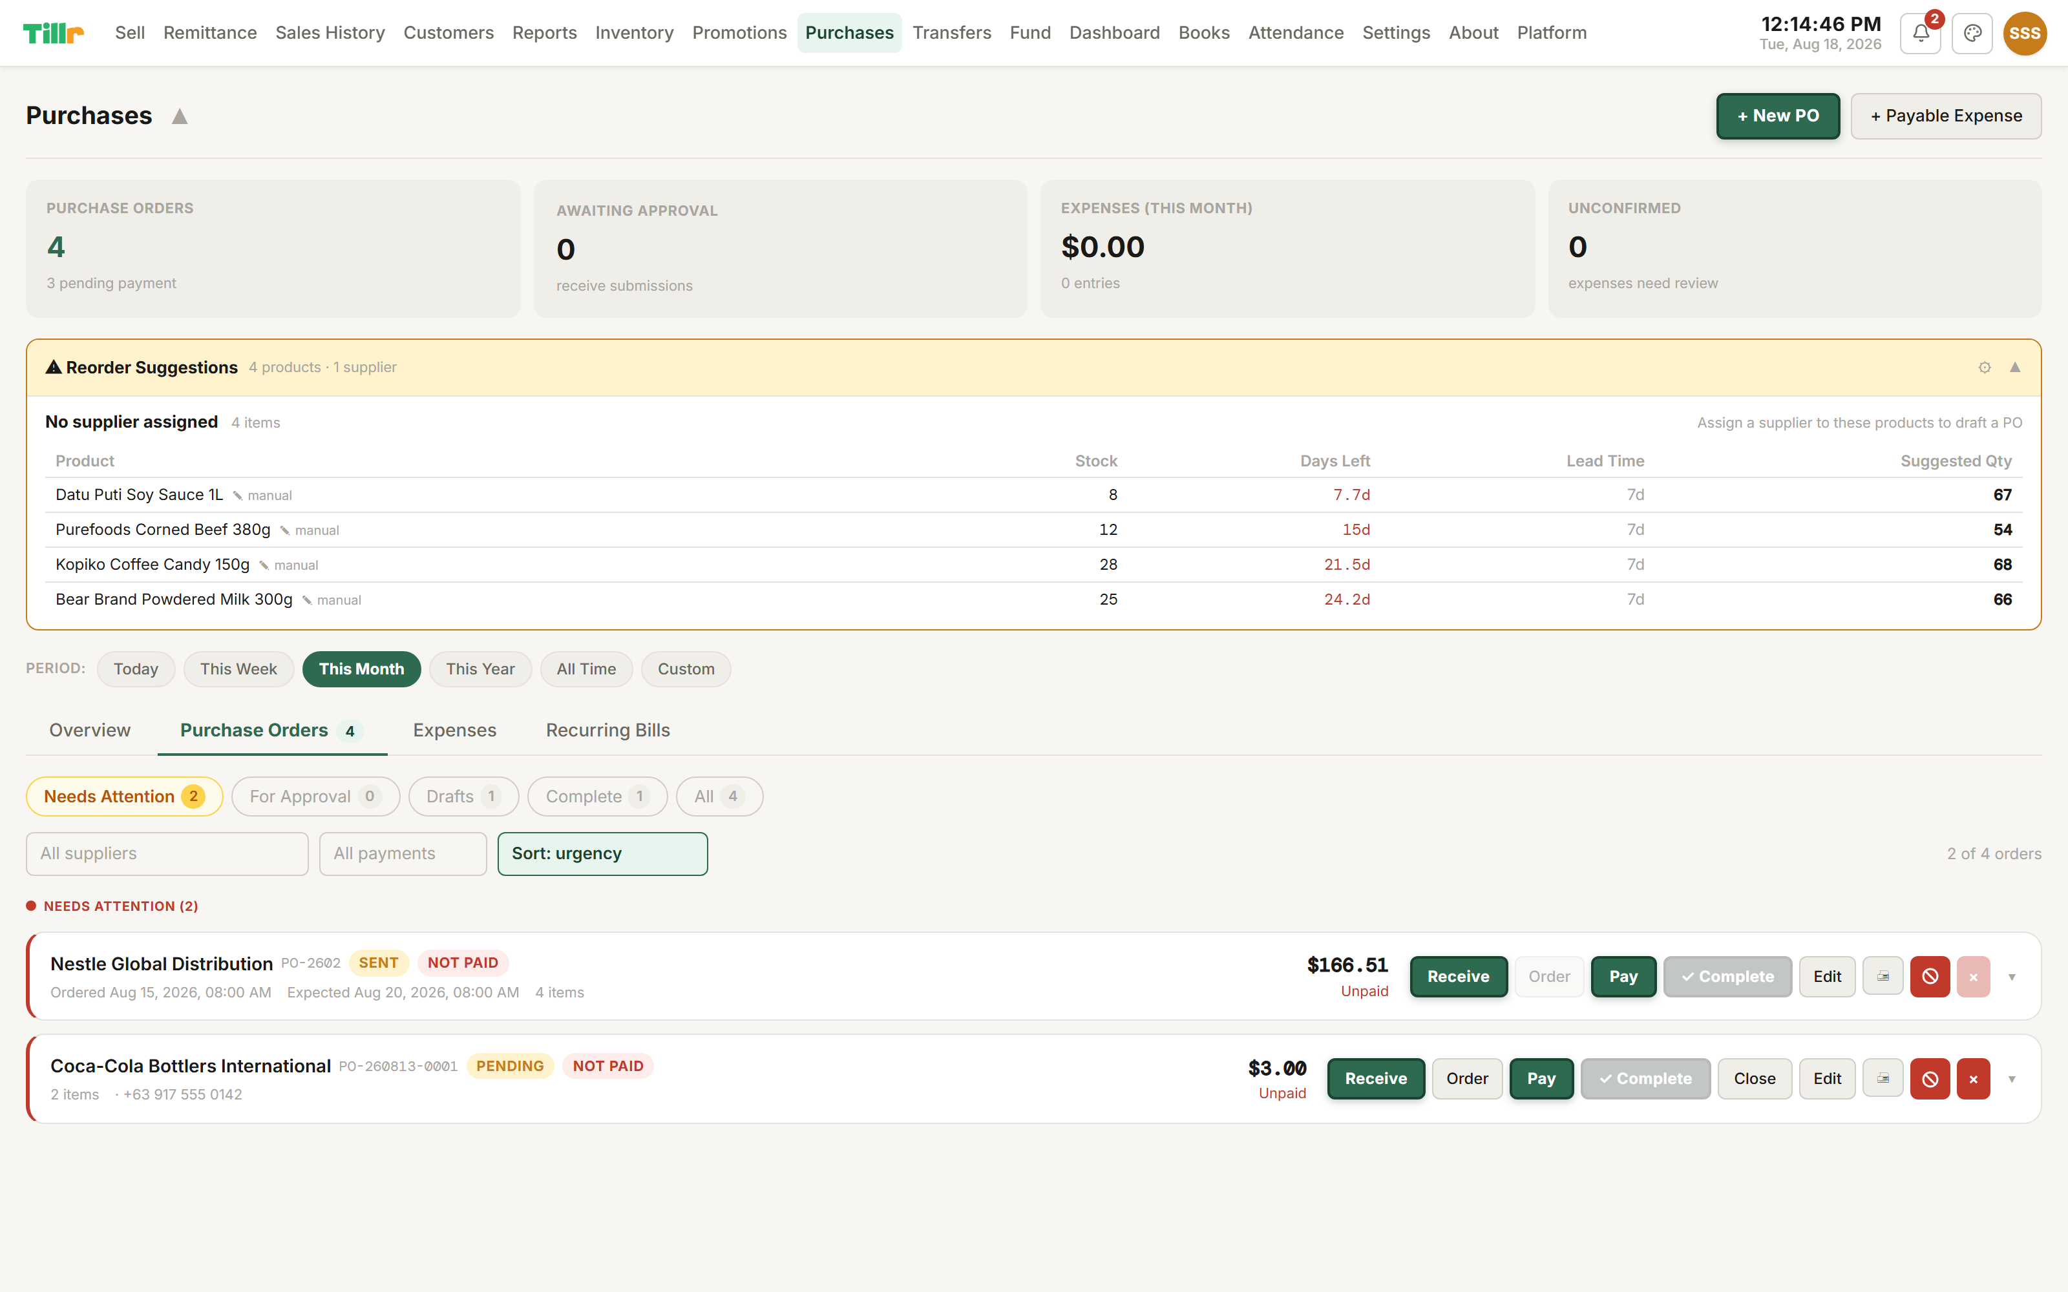Screen dimensions: 2068x1292
Task: Filter by Drafts orders
Action: [x=463, y=797]
